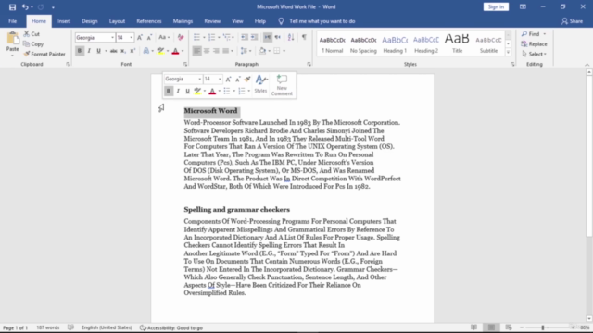
Task: Open mini toolbar font size dropdown
Action: (x=220, y=79)
